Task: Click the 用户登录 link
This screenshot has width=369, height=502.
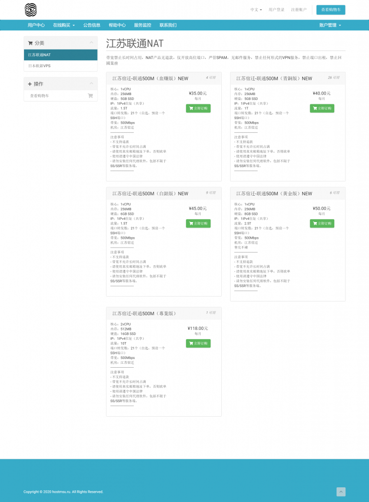Action: pos(276,10)
